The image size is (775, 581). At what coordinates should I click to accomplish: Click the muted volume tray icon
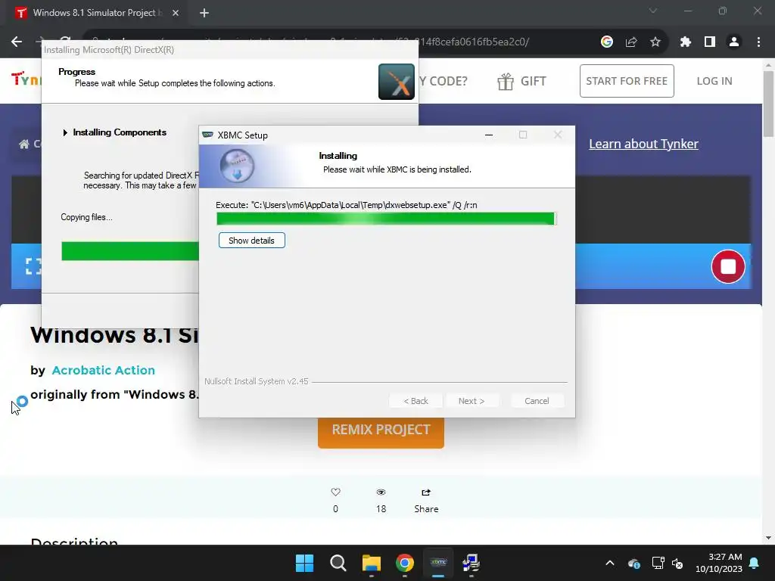[x=677, y=563]
